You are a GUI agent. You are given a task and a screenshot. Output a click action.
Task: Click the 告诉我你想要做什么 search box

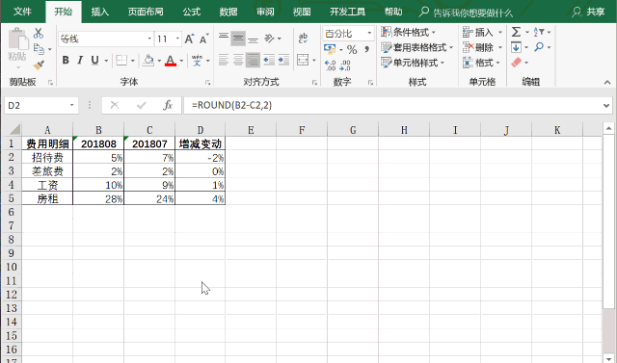point(467,13)
